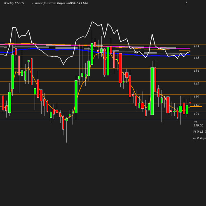206x206 pixels.
Task: Click the 110.05 current price value
Action: 198,125
